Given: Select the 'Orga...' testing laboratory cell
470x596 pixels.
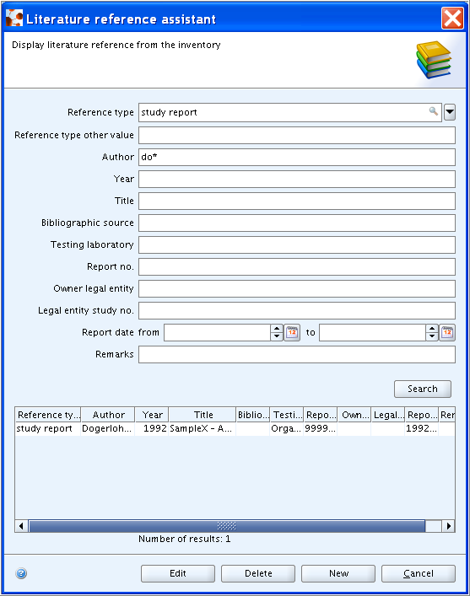Looking at the screenshot, I should point(287,429).
